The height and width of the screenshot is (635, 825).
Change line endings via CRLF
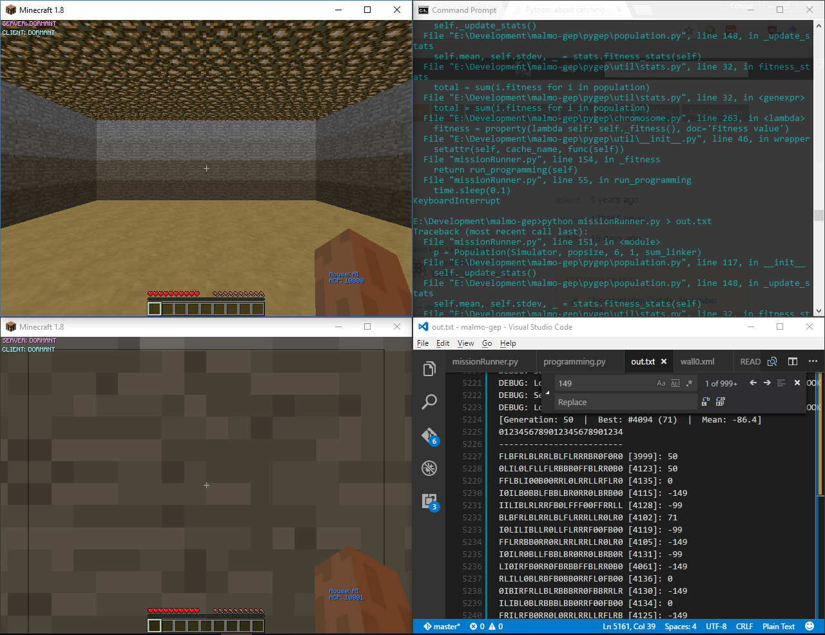click(744, 626)
